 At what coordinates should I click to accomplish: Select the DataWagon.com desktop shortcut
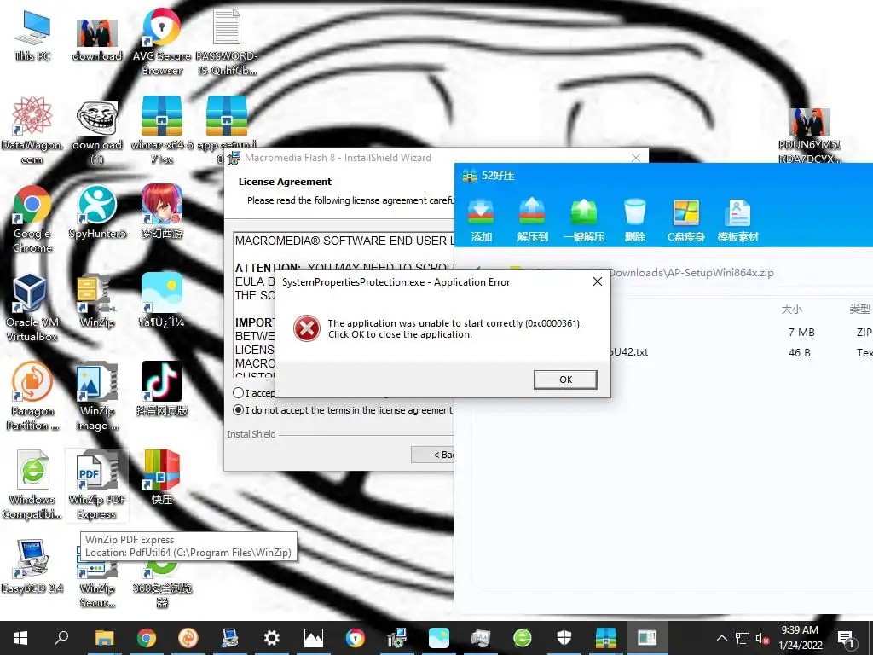32,130
